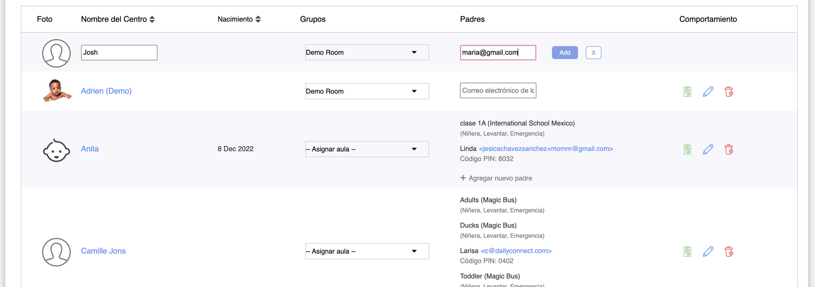Delete Camille Jons via trash icon

[x=729, y=251]
